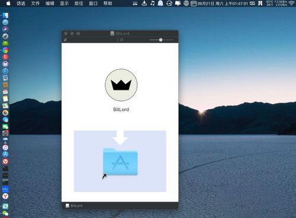The image size is (296, 218).
Task: Open the Yandex red Y icon in dock
Action: [5, 196]
